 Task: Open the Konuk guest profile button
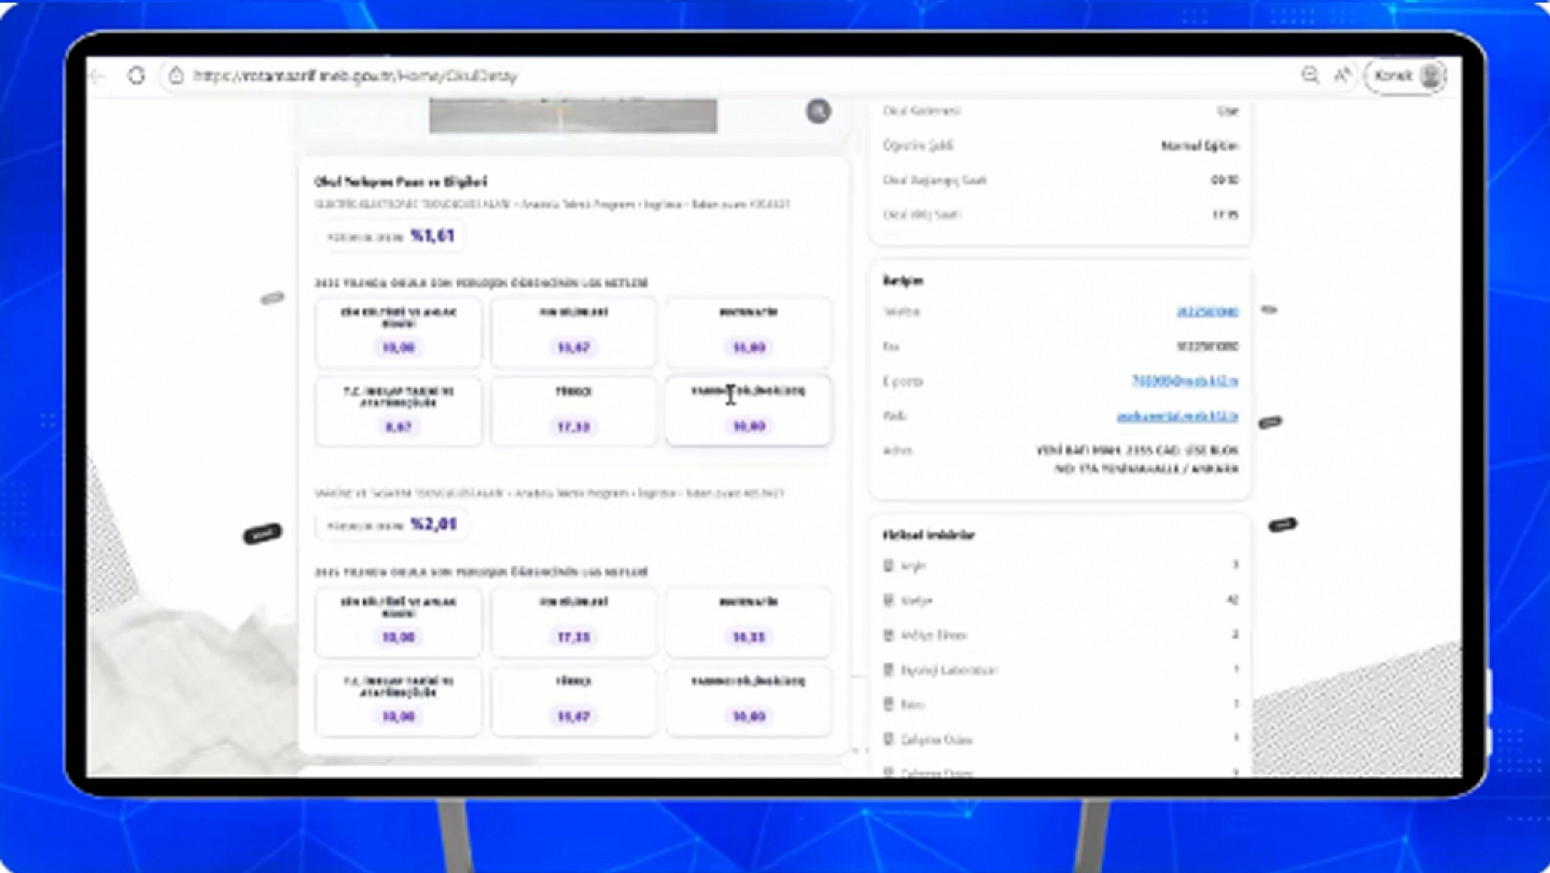pos(1406,76)
